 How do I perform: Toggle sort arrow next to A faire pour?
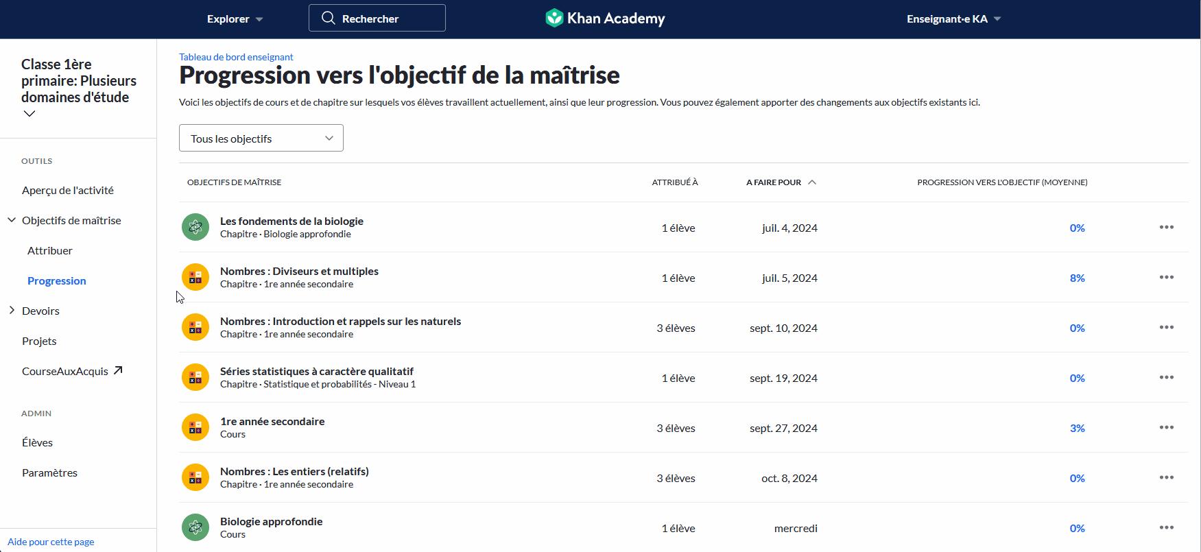812,182
